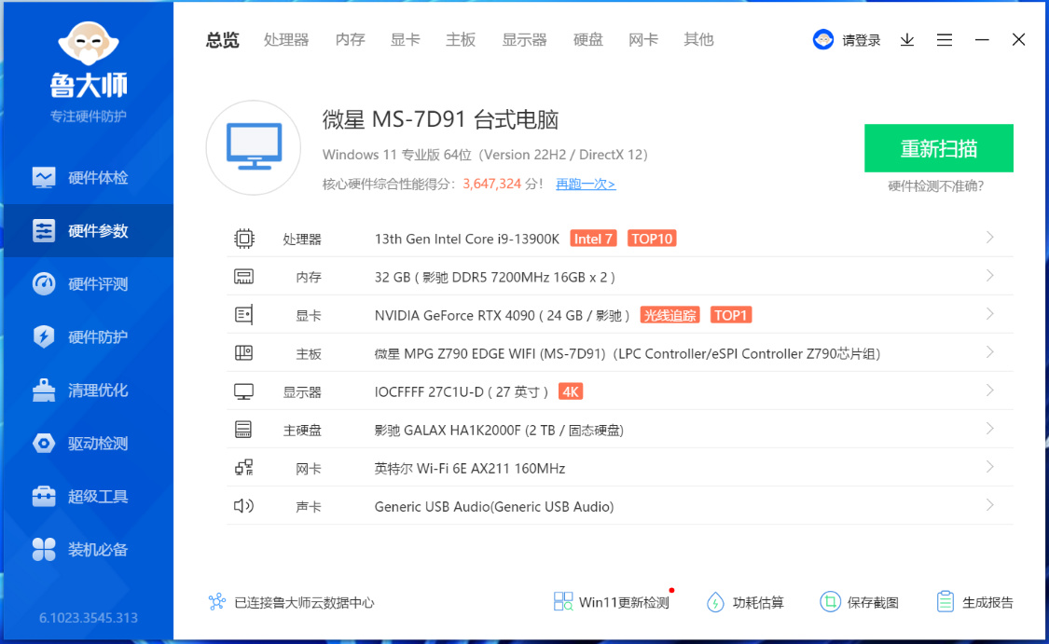Click the memory module icon
The image size is (1049, 644).
click(243, 276)
